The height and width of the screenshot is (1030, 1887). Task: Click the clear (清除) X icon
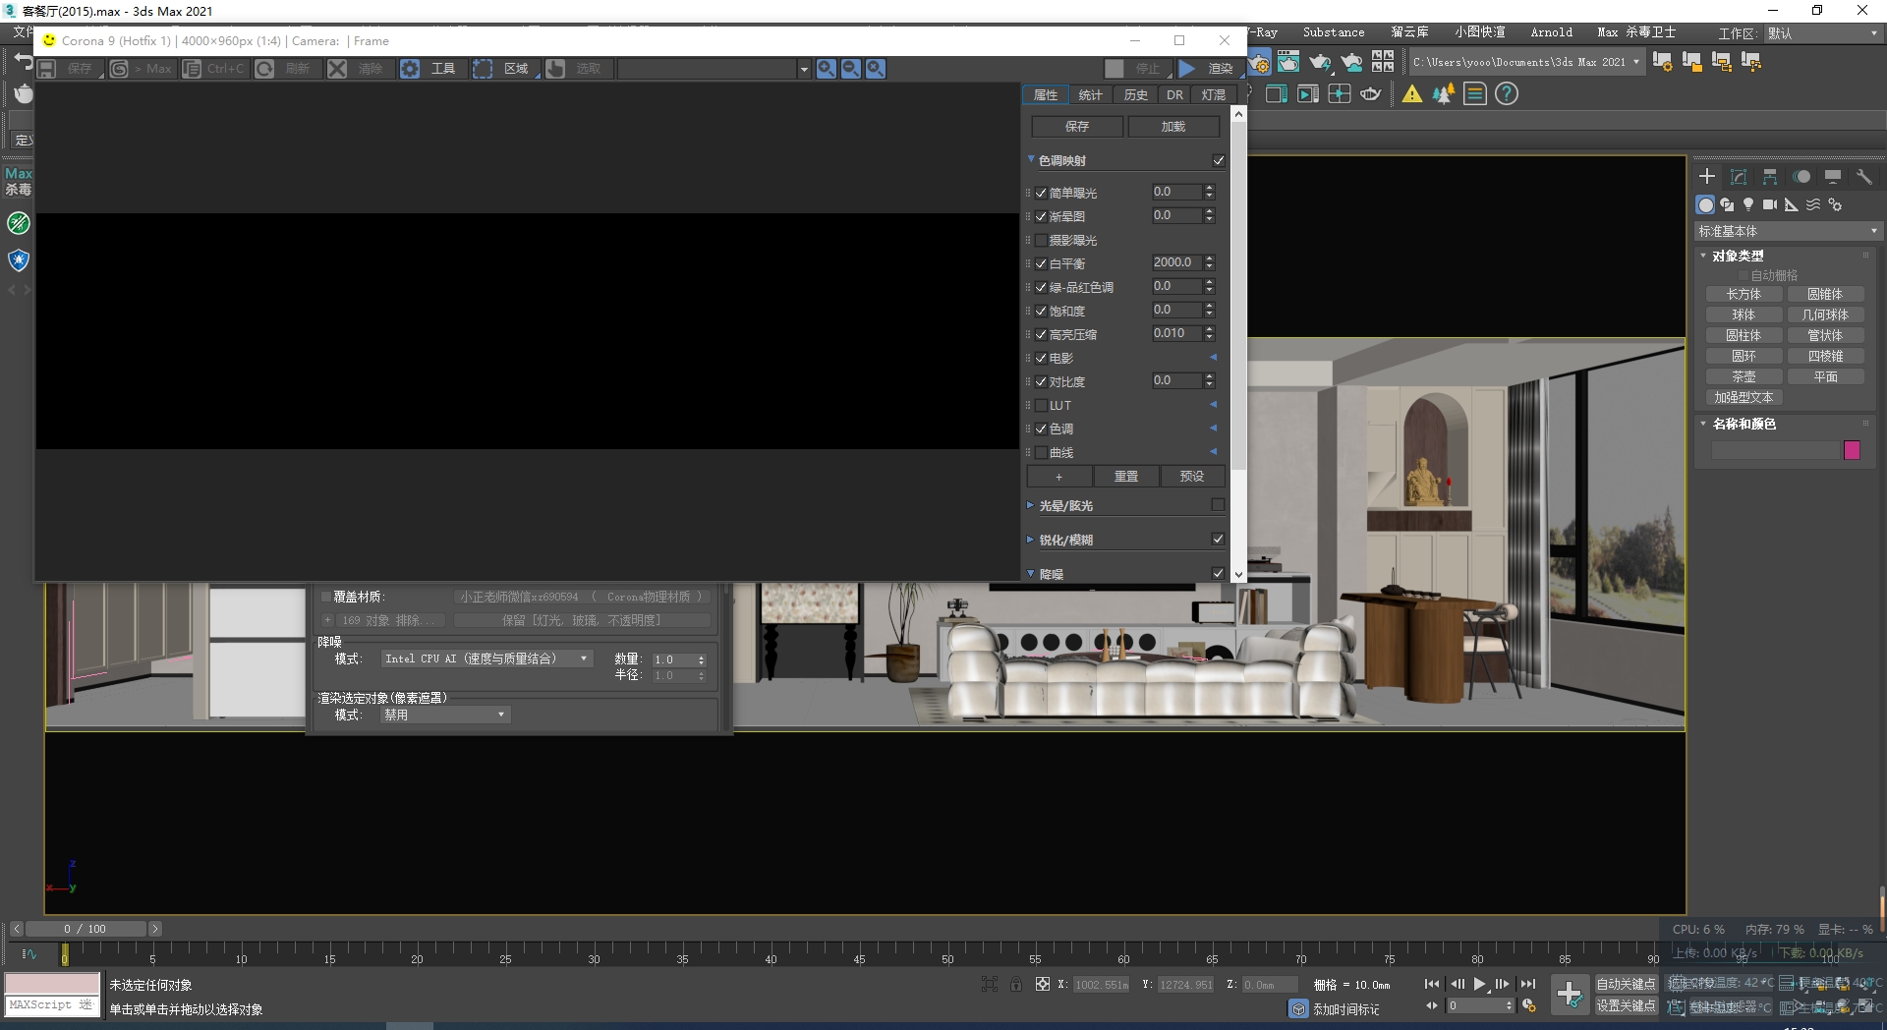(x=337, y=69)
